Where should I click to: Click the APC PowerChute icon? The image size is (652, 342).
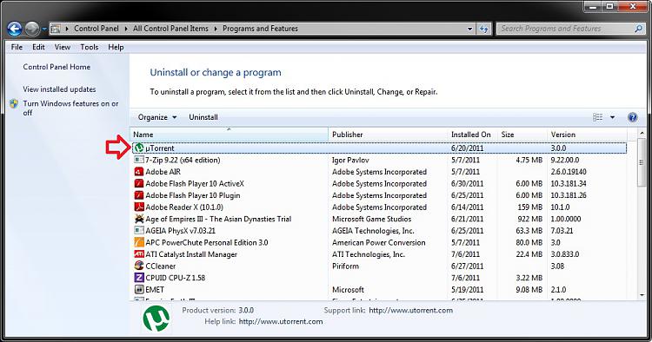tap(139, 242)
